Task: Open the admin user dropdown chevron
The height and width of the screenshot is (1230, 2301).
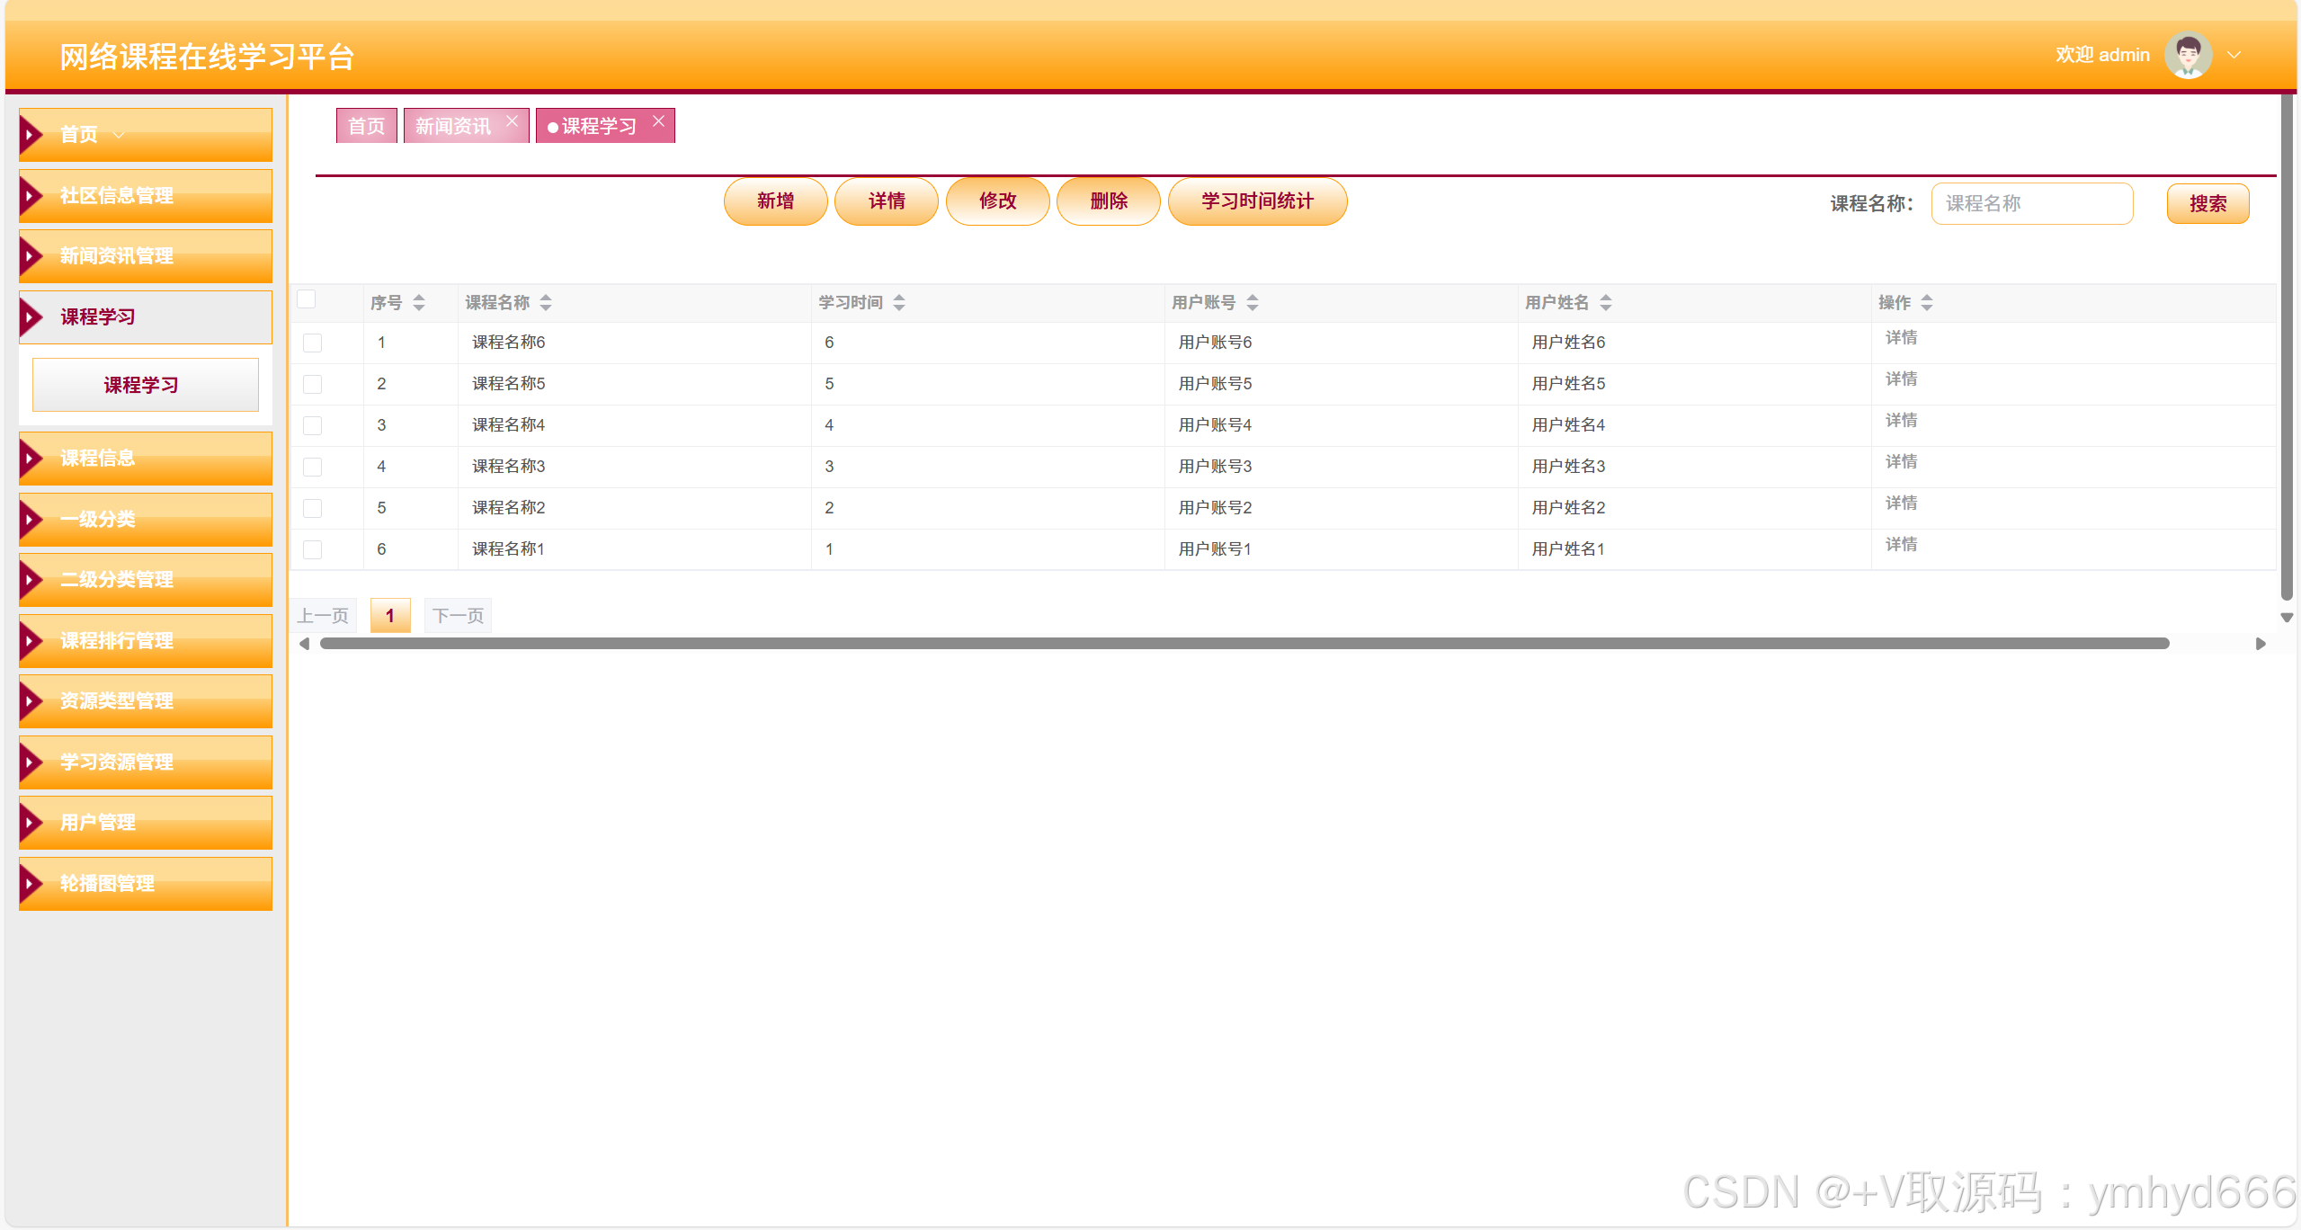Action: click(2234, 56)
